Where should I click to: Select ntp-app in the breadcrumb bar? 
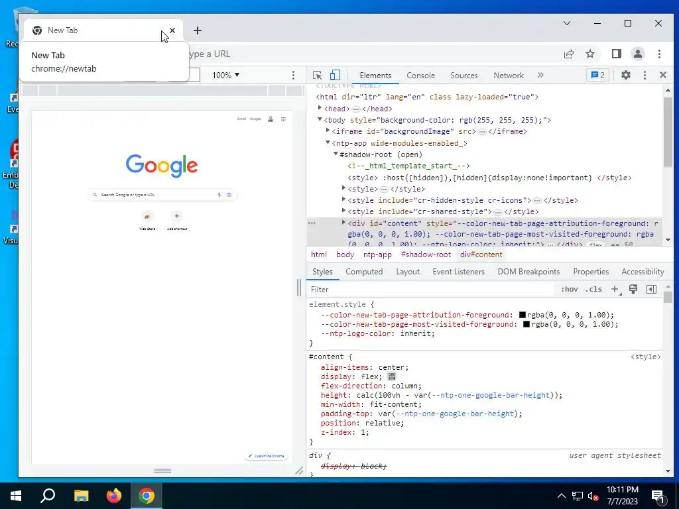click(x=377, y=254)
